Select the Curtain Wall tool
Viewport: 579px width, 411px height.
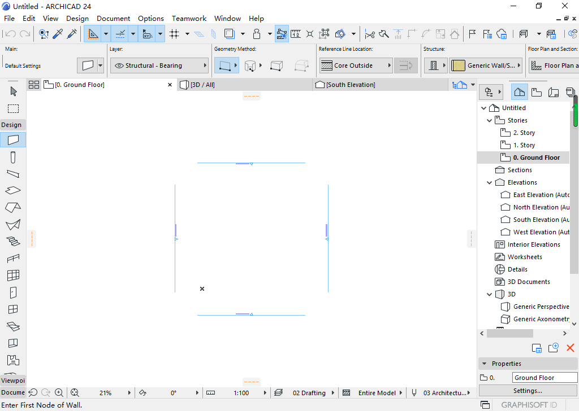tap(13, 276)
